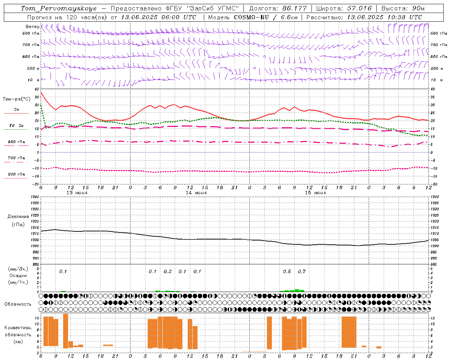The height and width of the screenshot is (359, 449).
Task: Click the Конвективн. convective cloud label
Action: (18, 328)
